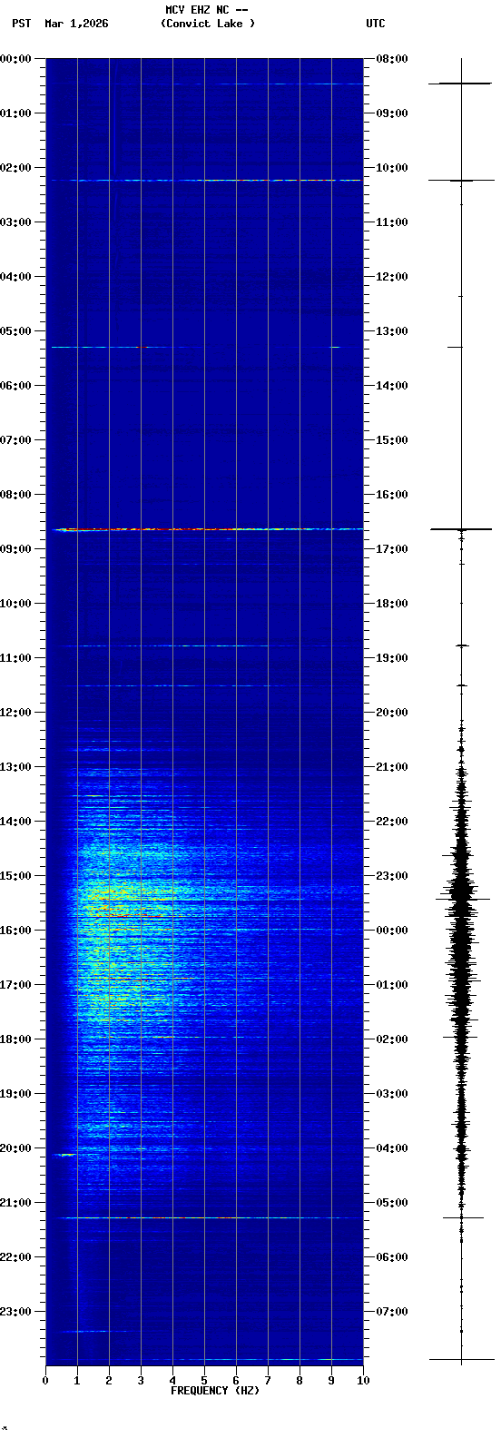
Task: Click the 'UTC' timezone label
Action: tap(376, 24)
